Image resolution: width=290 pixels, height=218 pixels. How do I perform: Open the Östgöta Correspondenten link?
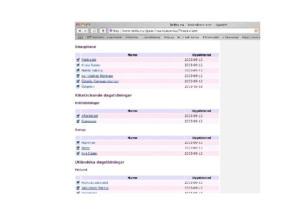click(100, 81)
